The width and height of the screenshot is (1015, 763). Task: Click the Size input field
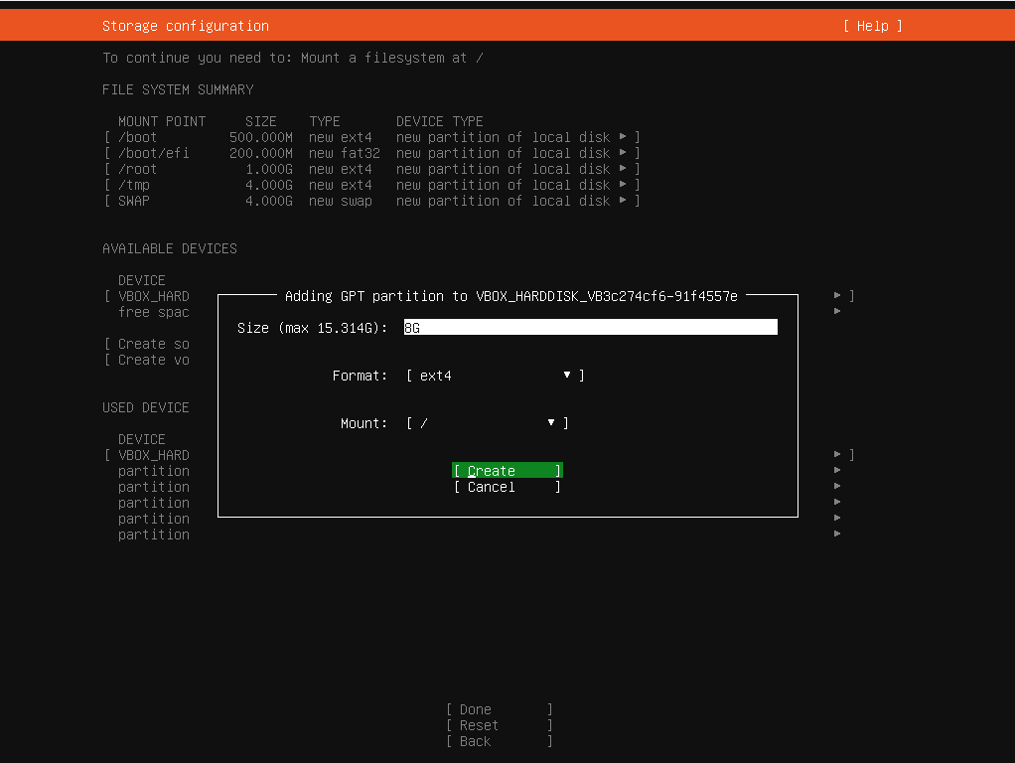590,327
